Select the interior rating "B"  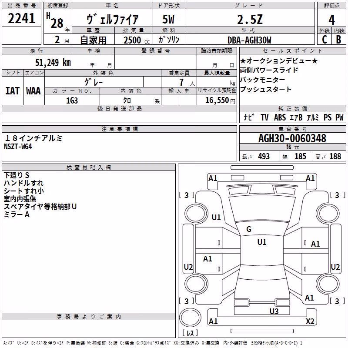(x=338, y=40)
